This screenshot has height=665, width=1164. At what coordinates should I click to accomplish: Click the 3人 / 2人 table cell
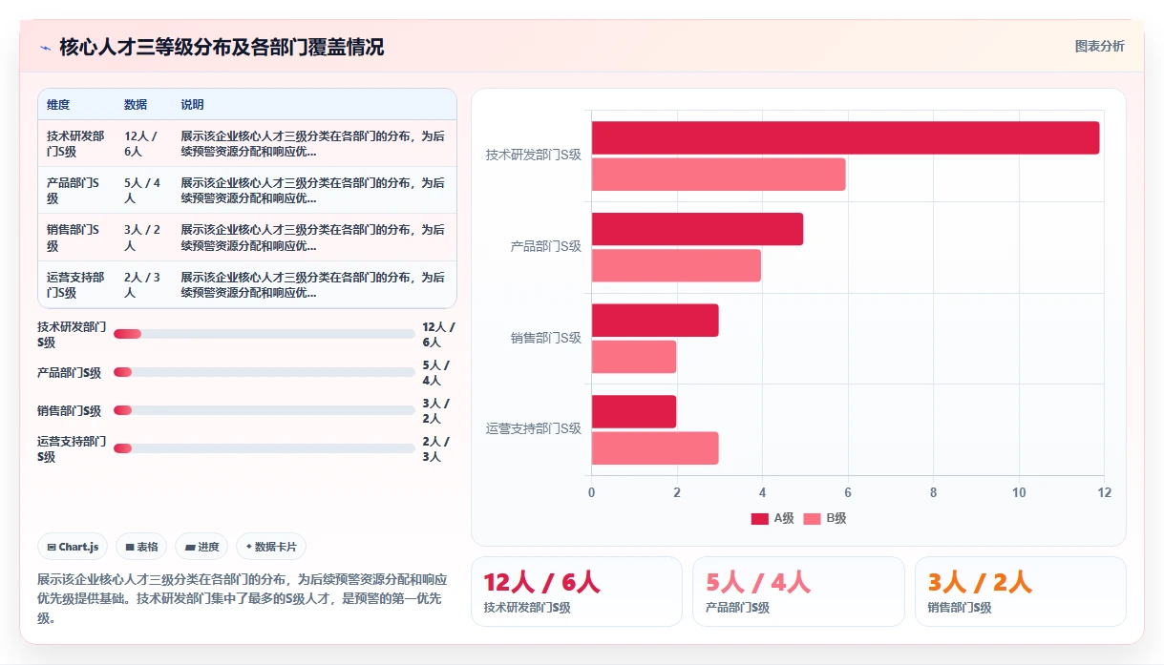tap(143, 238)
